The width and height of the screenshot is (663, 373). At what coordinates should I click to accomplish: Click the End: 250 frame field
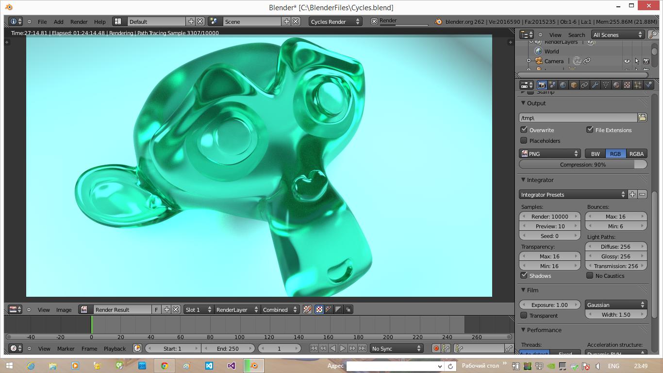pyautogui.click(x=228, y=348)
